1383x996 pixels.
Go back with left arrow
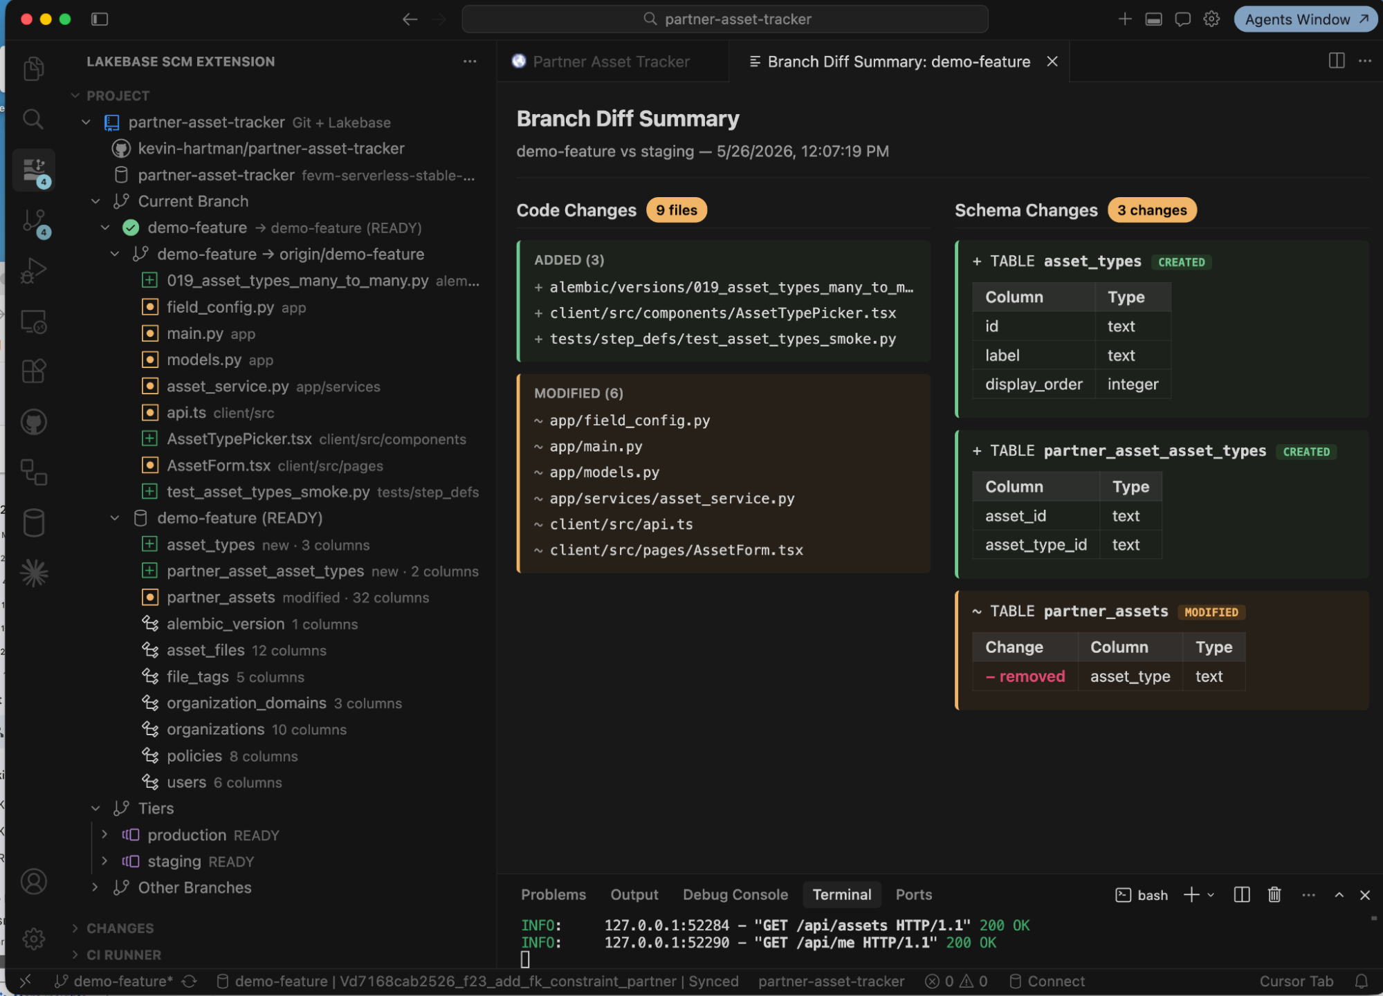tap(410, 19)
